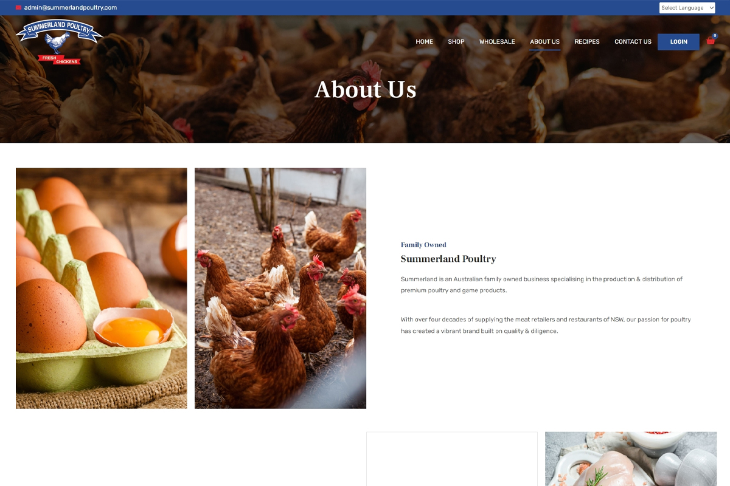Image resolution: width=730 pixels, height=486 pixels.
Task: Open the Shop page
Action: pos(456,42)
